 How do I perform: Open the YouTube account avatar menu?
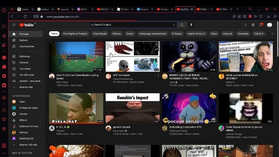(x=269, y=25)
